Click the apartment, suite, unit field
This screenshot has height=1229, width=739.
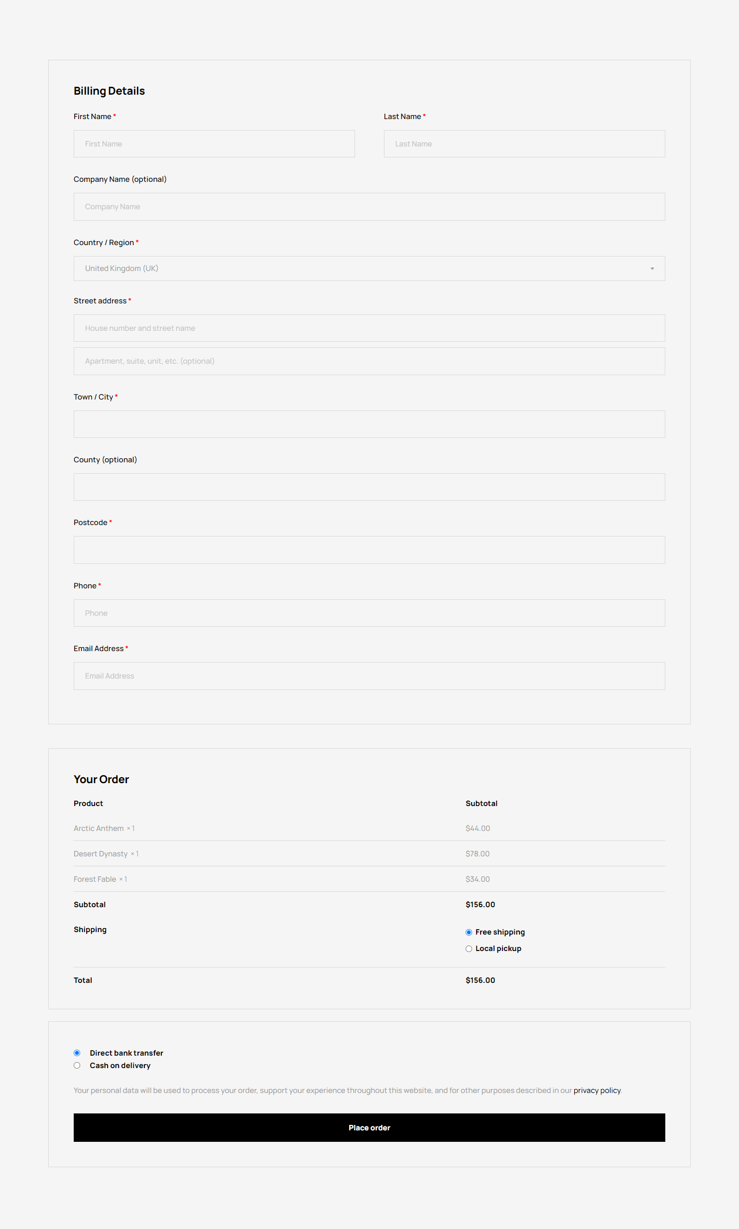click(369, 361)
